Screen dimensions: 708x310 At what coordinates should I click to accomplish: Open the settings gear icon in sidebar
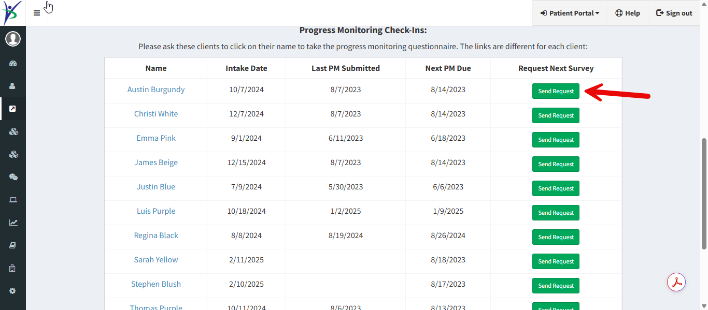(13, 291)
